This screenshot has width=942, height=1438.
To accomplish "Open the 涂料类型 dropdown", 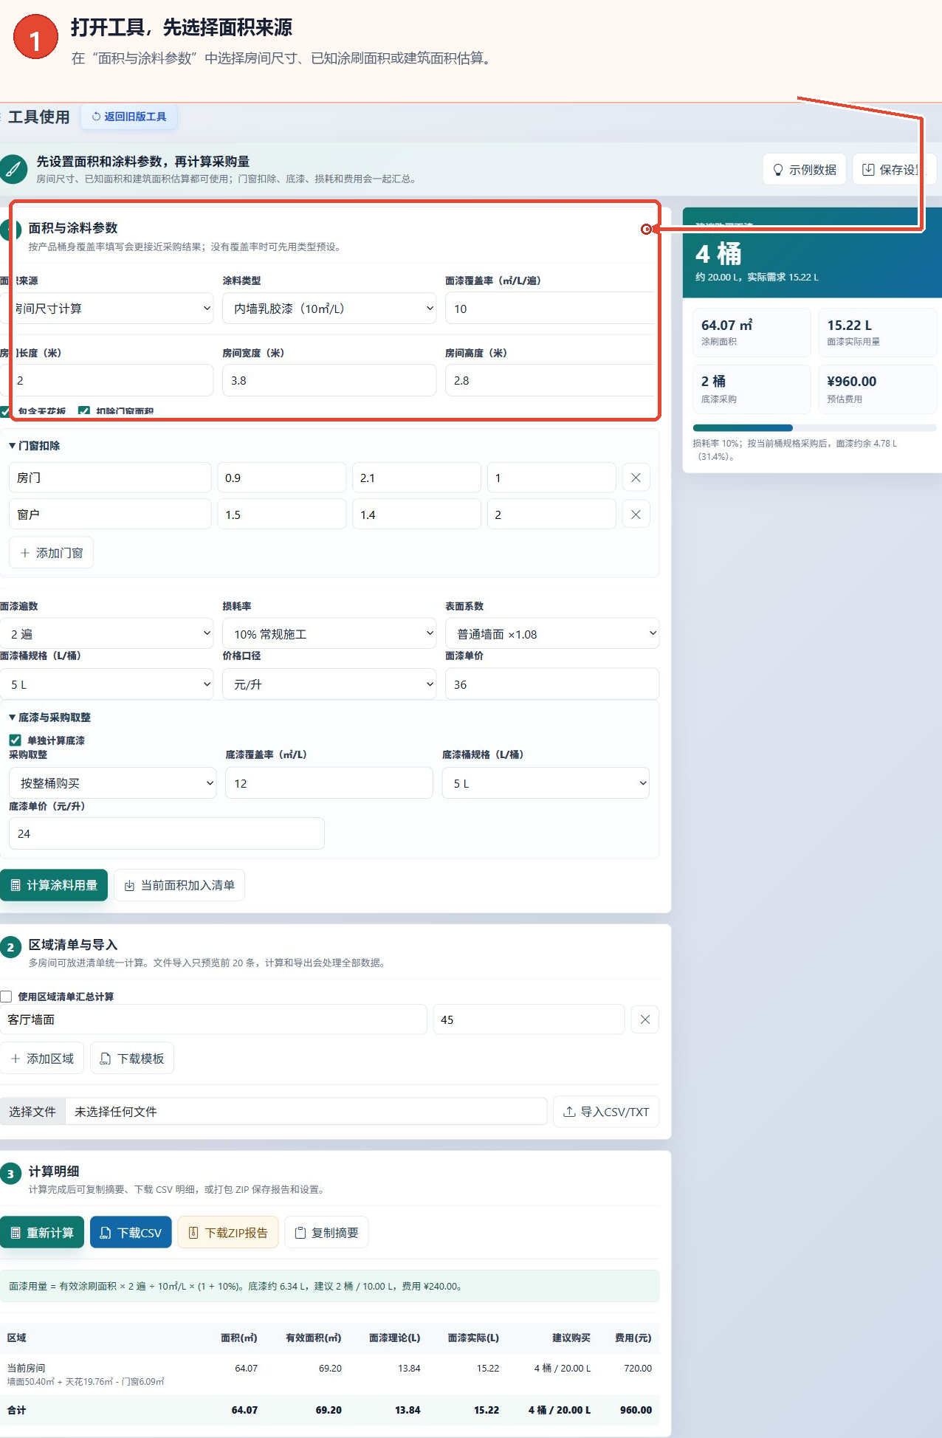I will click(329, 309).
